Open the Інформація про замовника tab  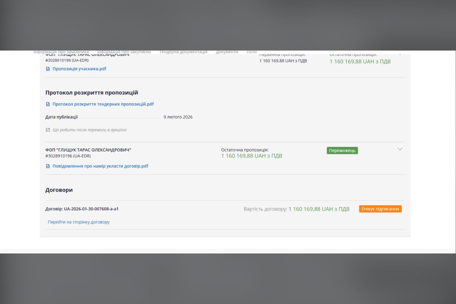61,52
